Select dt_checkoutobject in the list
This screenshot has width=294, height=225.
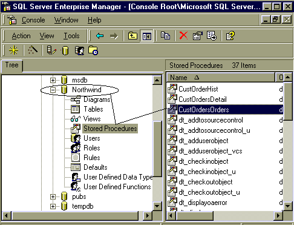click(206, 182)
